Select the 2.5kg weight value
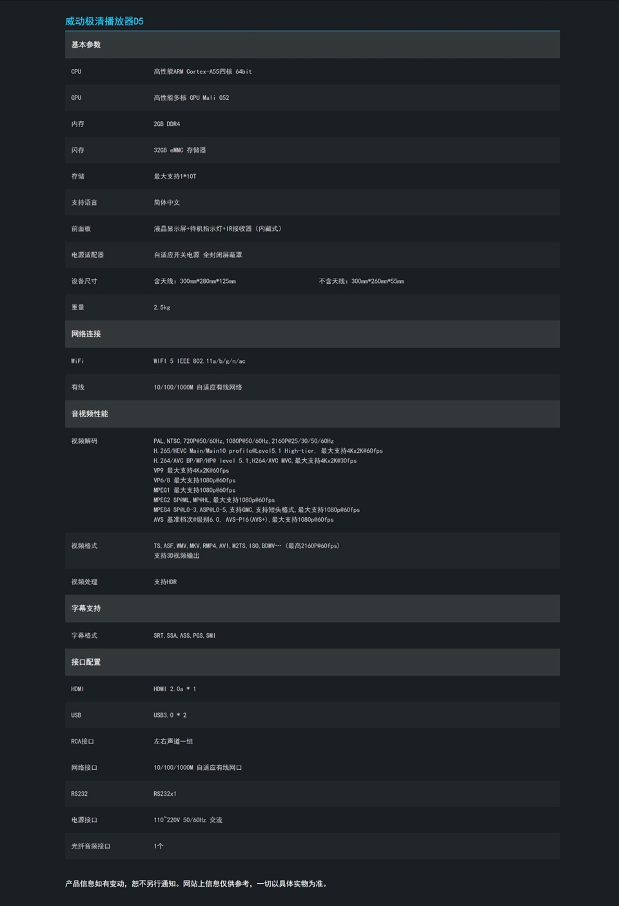This screenshot has width=619, height=906. tap(162, 308)
